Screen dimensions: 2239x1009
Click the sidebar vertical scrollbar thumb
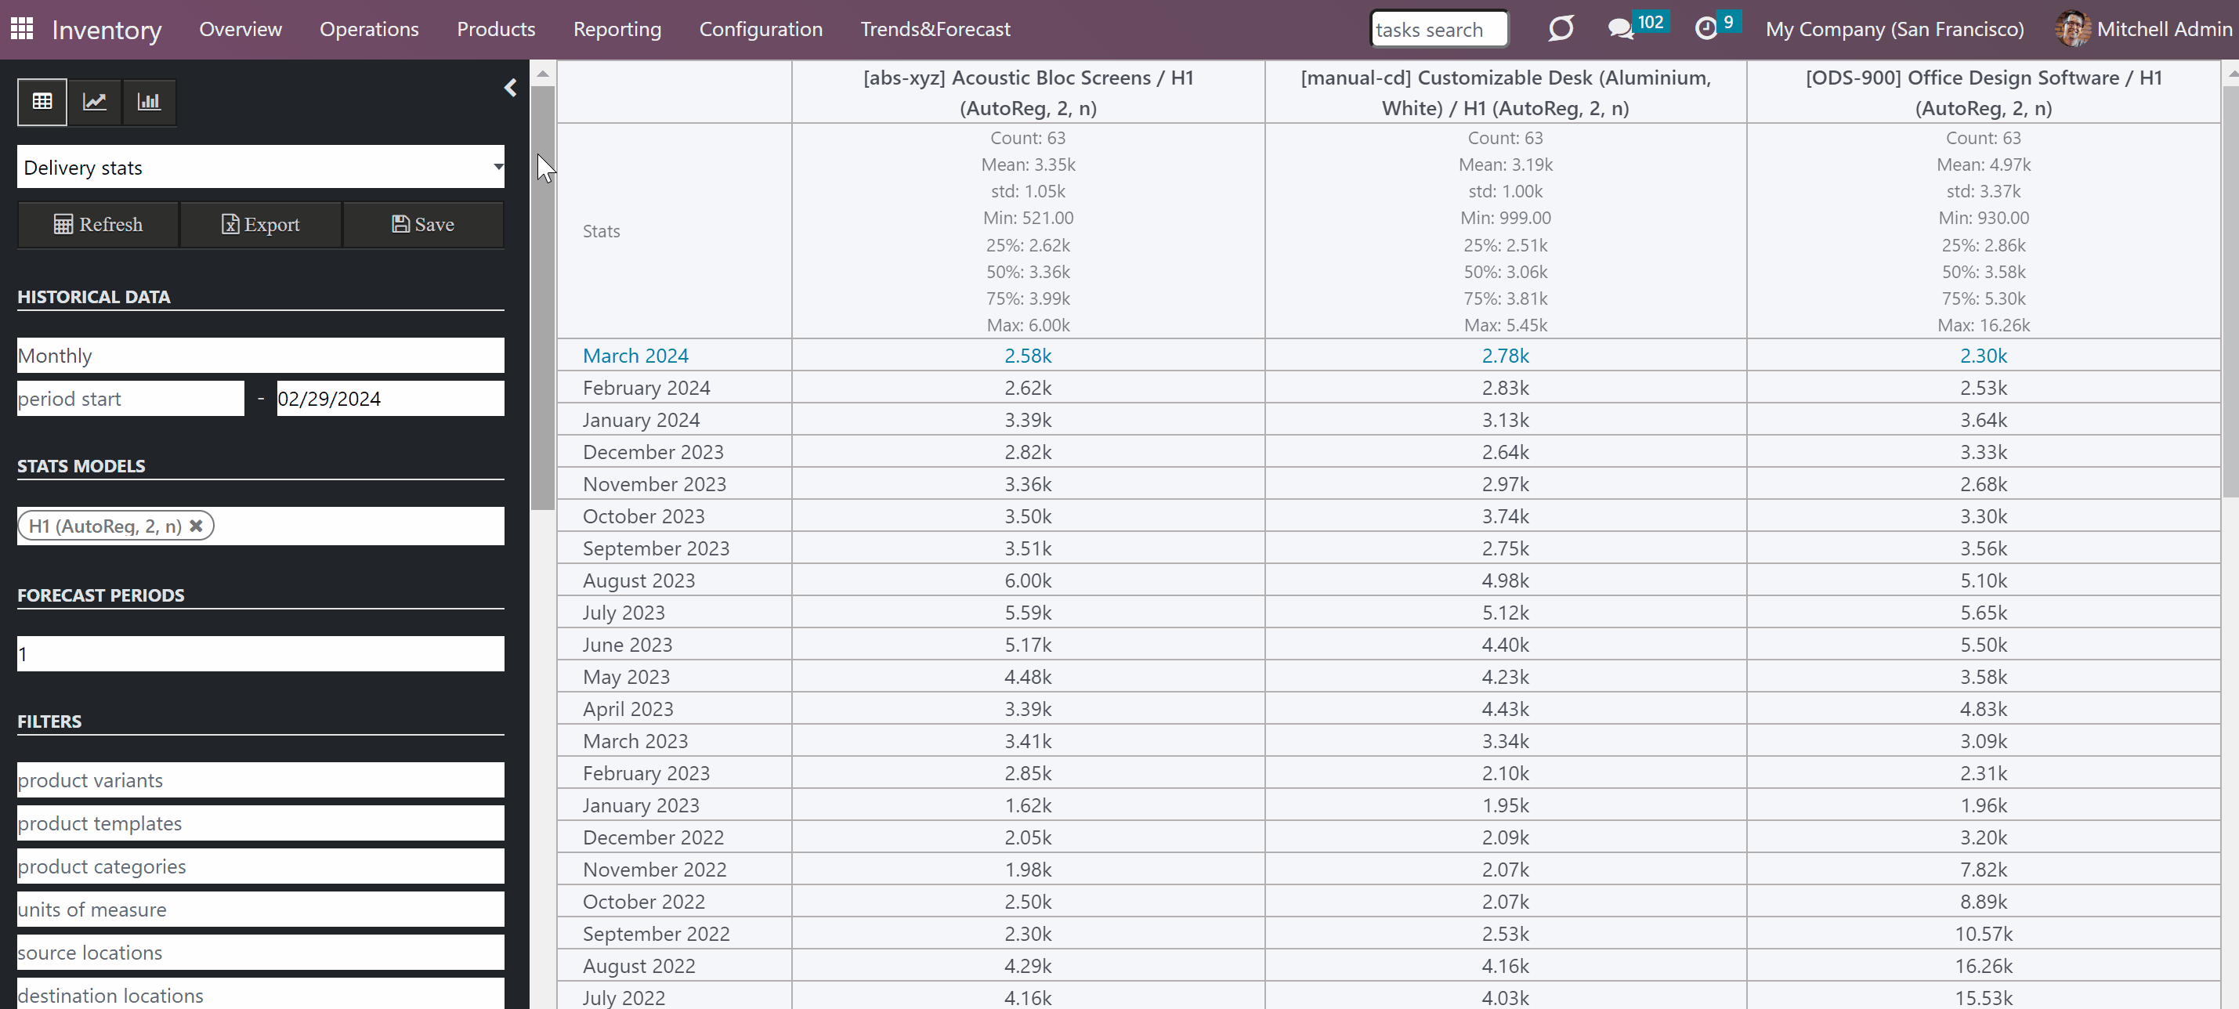coord(543,297)
